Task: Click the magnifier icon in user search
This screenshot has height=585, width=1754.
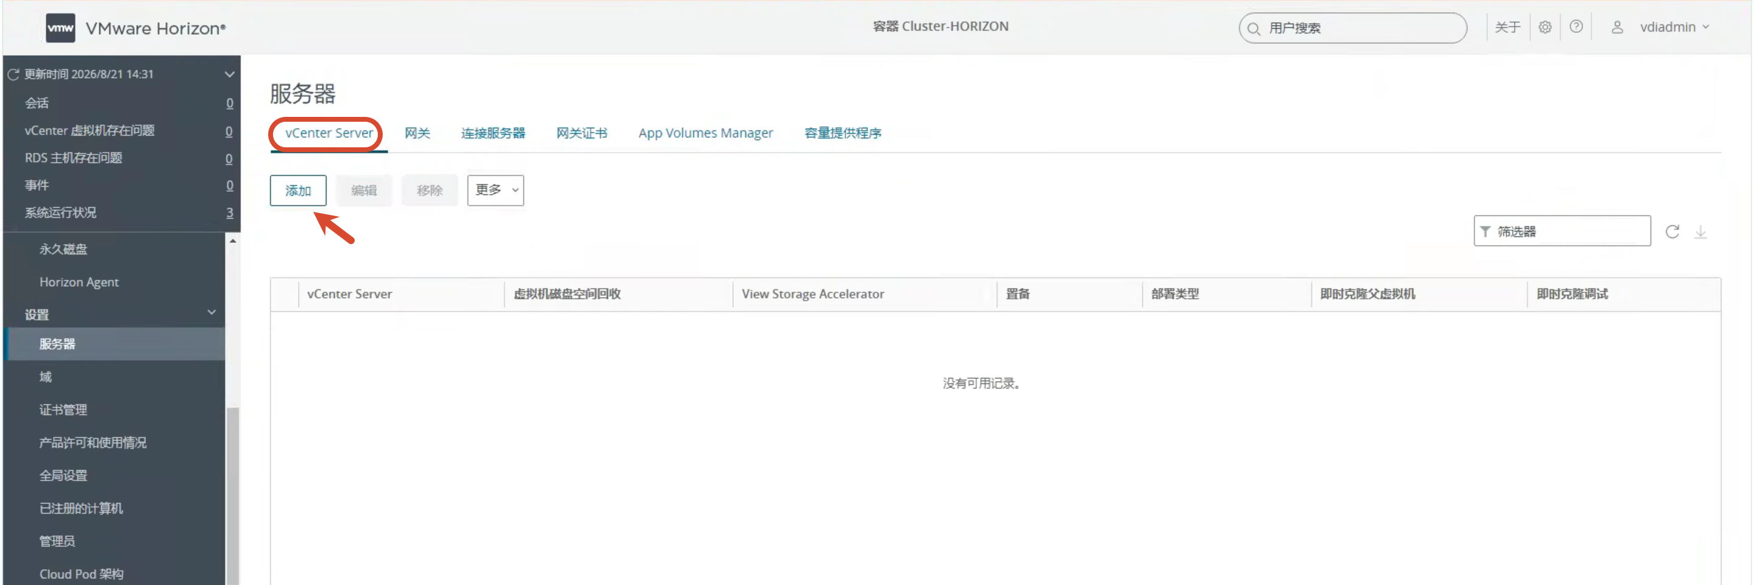Action: click(x=1254, y=29)
